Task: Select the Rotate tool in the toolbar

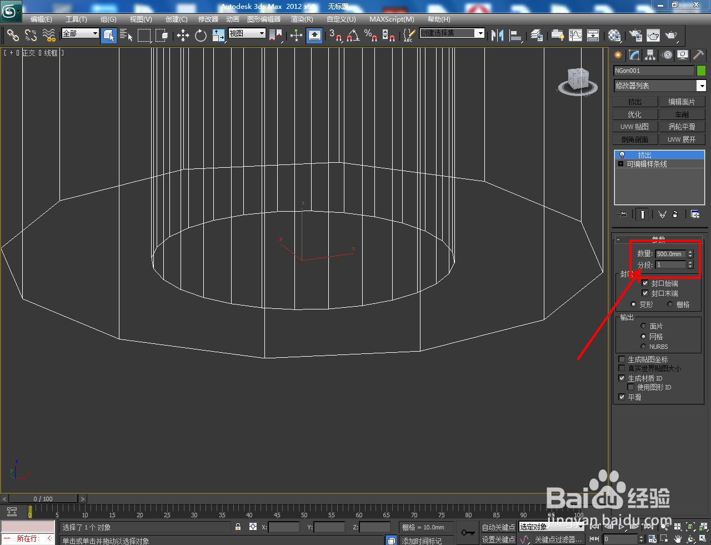Action: click(x=200, y=36)
